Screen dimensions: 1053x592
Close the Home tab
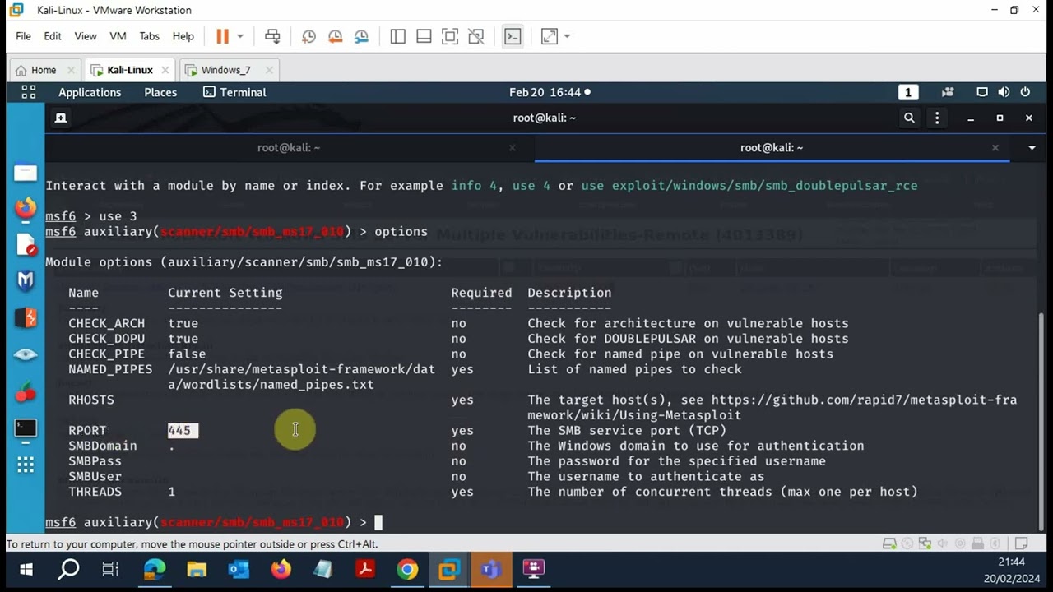[71, 70]
